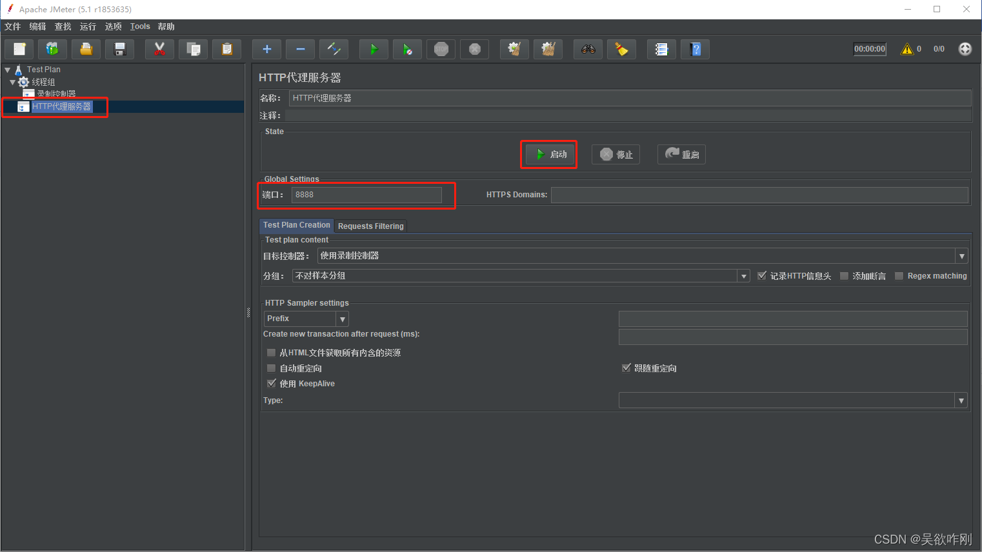Click the Search binoculars icon
This screenshot has height=552, width=982.
click(588, 49)
